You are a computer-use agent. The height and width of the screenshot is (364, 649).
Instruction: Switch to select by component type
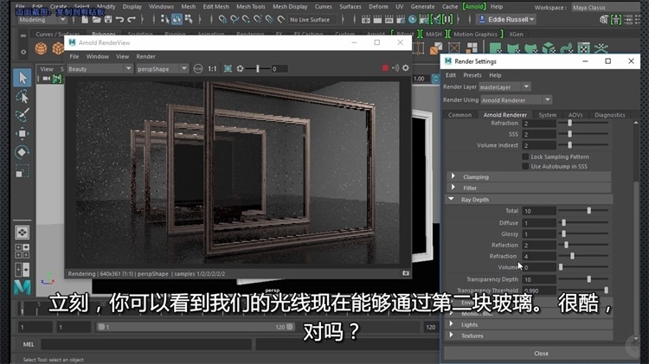189,19
